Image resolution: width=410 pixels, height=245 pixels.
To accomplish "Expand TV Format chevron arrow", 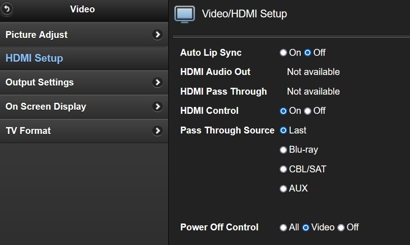I will coord(157,130).
